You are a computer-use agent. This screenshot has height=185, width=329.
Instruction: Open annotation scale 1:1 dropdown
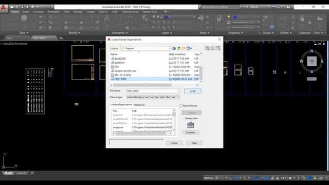283,178
